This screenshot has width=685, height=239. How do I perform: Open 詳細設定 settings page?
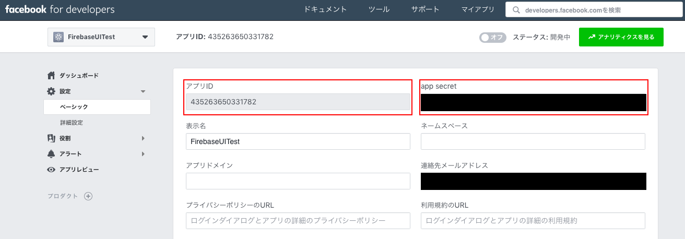tap(72, 123)
